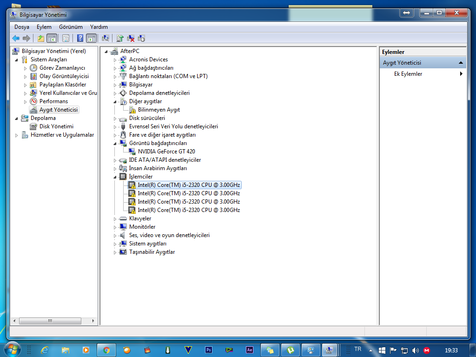
Task: Select the last Intel Core i5-2320 processor
Action: pyautogui.click(x=189, y=210)
